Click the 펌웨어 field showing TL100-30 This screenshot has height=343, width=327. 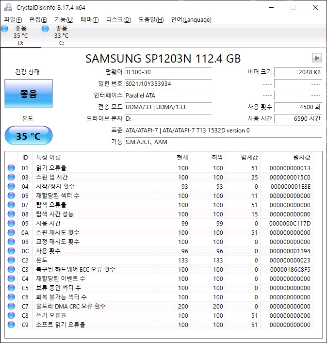click(168, 72)
